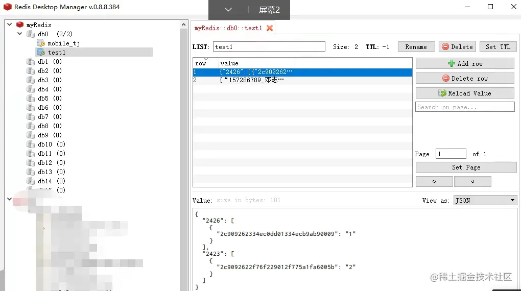Select db10 (0) in the tree
The width and height of the screenshot is (521, 291).
pyautogui.click(x=52, y=144)
